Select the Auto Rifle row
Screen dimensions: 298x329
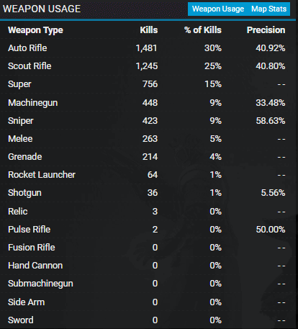pyautogui.click(x=148, y=48)
